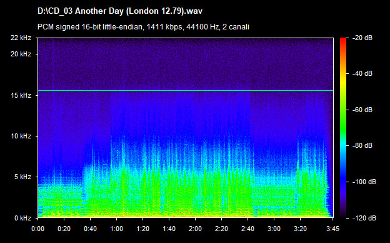Viewport: 390px width, 243px height.
Task: Click the 1:00 time axis marker
Action: point(116,229)
